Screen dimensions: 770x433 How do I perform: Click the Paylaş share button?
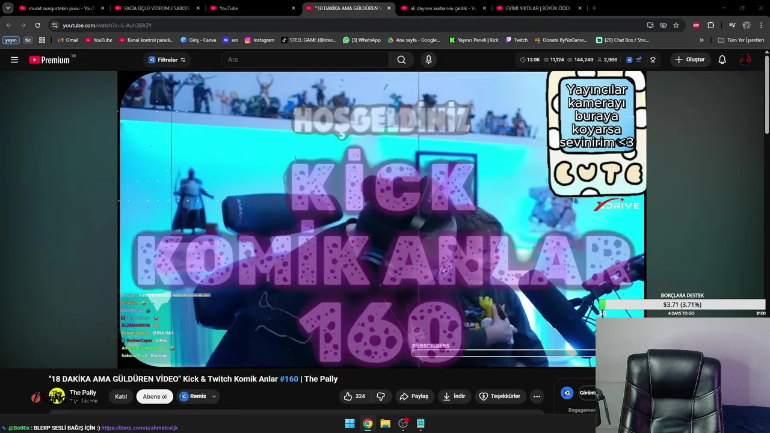pyautogui.click(x=414, y=396)
